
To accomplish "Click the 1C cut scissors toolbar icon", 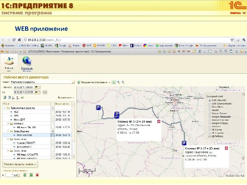I will click(x=200, y=51).
